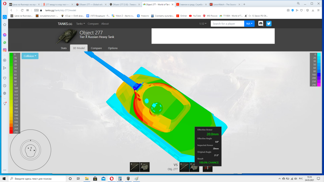Open a new browser tab with plus
Image resolution: width=324 pixels, height=182 pixels.
[x=244, y=4]
